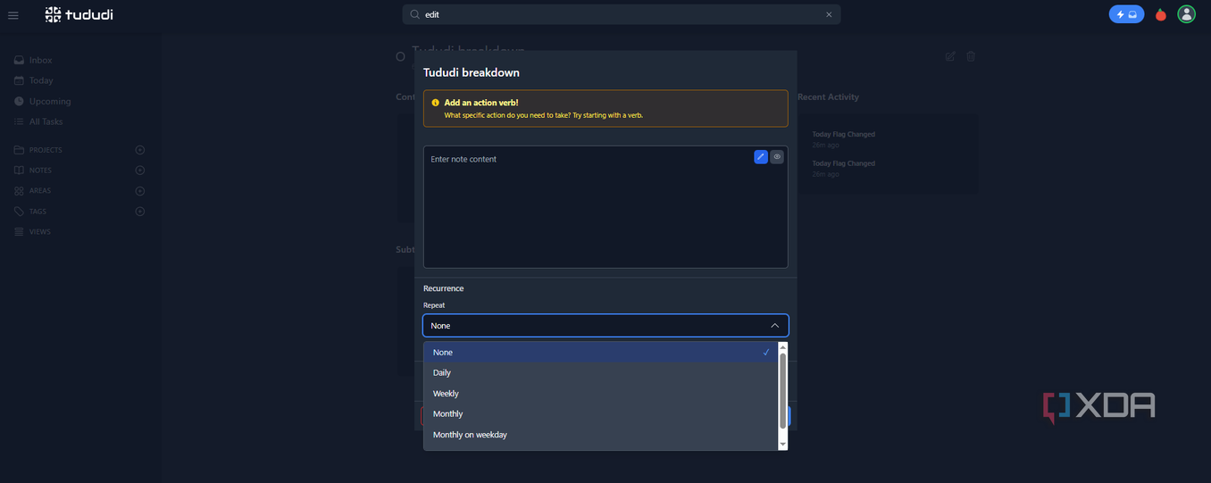This screenshot has width=1211, height=483.
Task: Start the Pomodoro tomato timer
Action: 1161,14
